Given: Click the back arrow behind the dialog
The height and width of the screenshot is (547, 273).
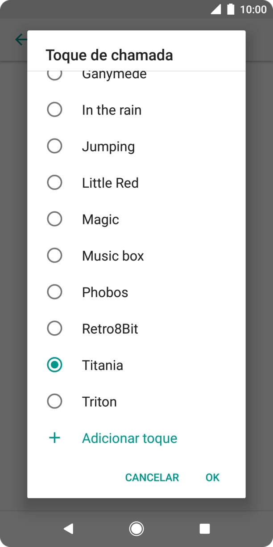Looking at the screenshot, I should [x=21, y=39].
